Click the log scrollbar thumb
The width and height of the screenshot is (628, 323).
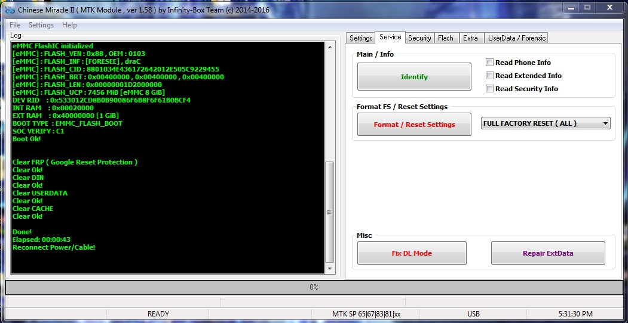[330, 212]
